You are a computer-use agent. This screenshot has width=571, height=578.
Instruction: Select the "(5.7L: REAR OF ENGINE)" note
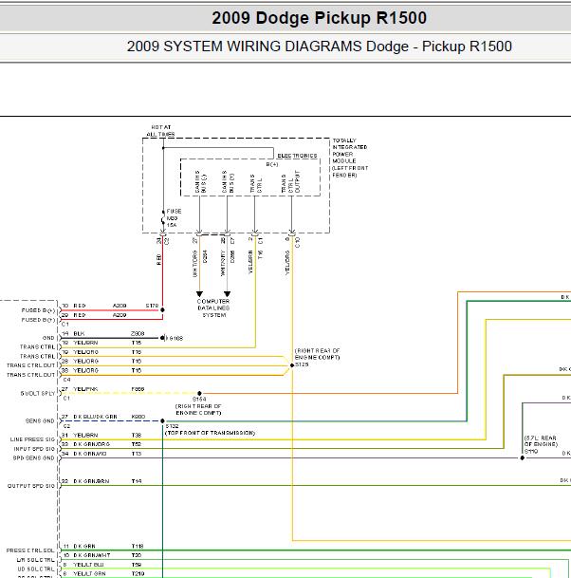[x=541, y=441]
